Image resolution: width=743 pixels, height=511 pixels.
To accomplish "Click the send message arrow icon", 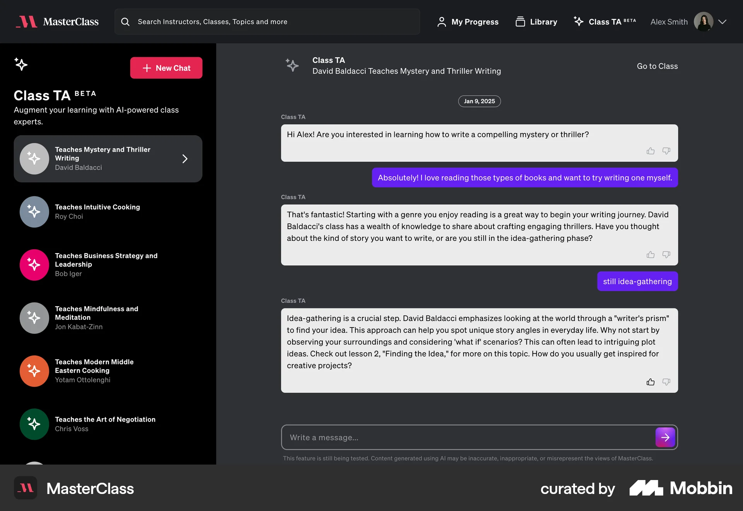I will 665,437.
